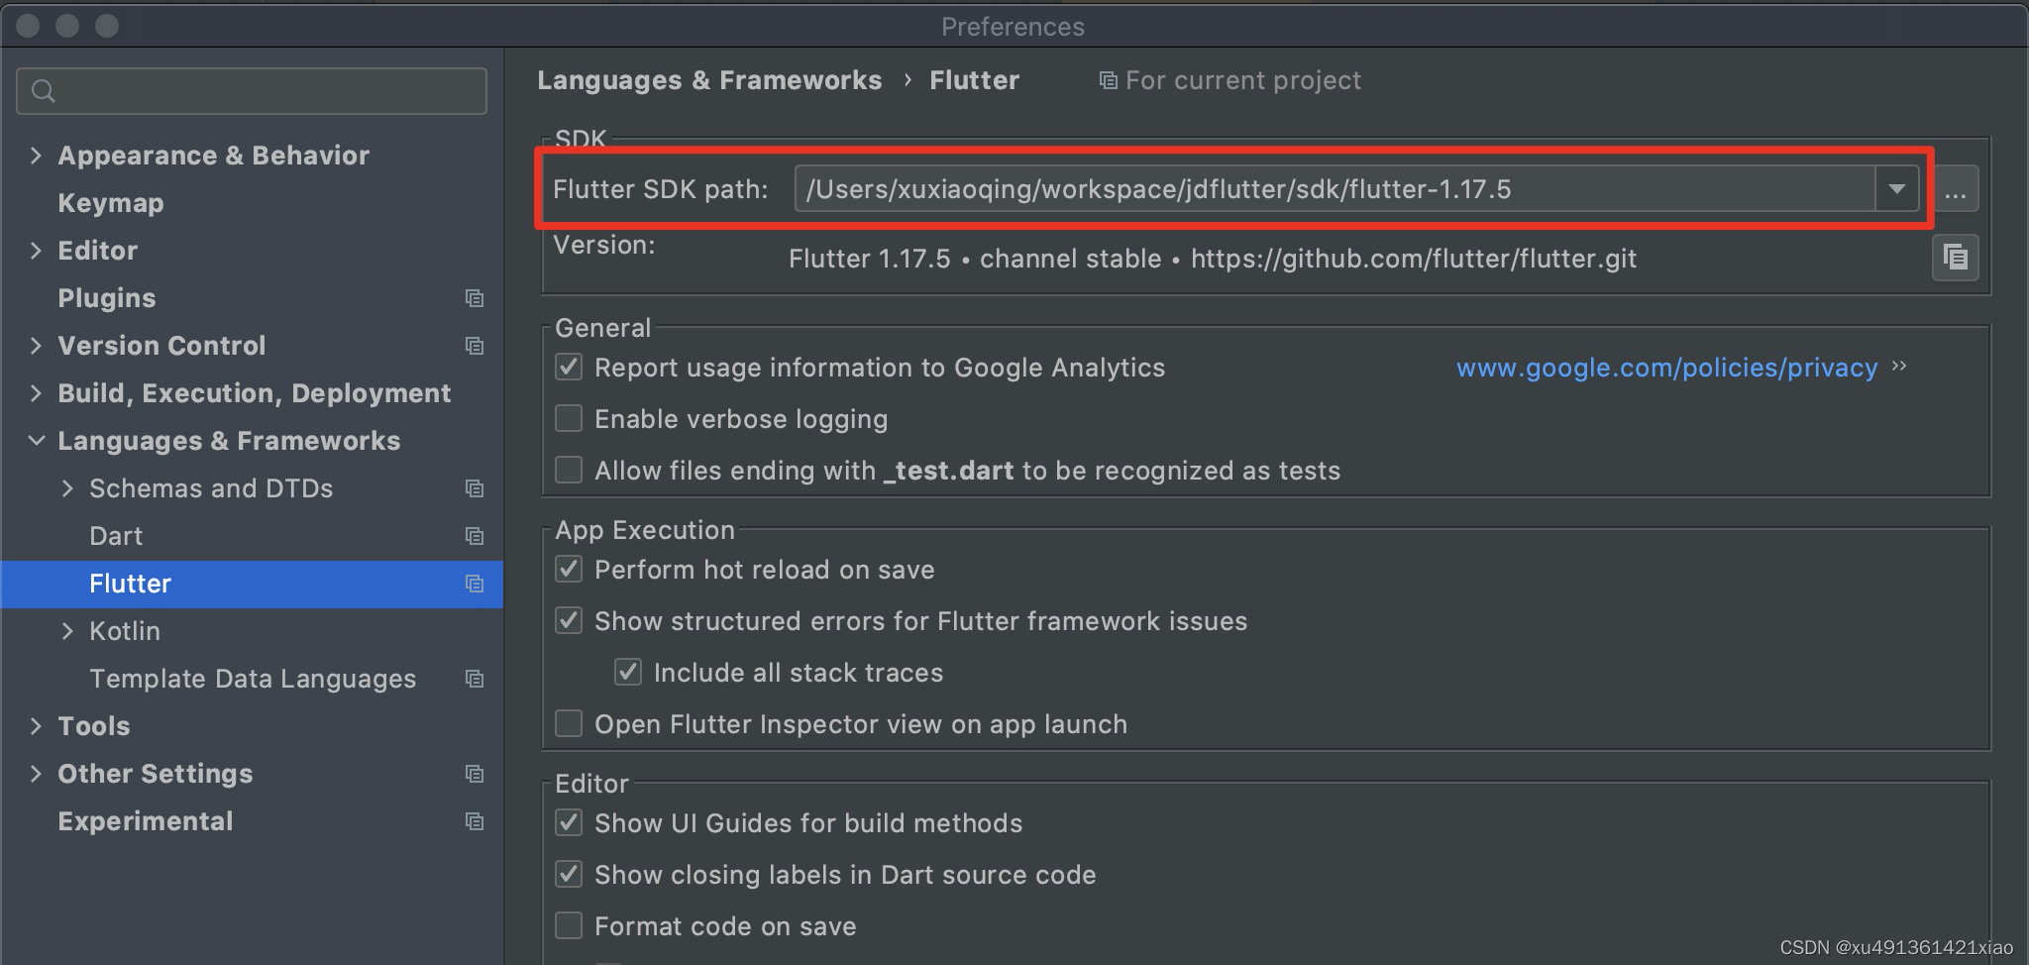
Task: Open Plugins settings page
Action: 107,298
